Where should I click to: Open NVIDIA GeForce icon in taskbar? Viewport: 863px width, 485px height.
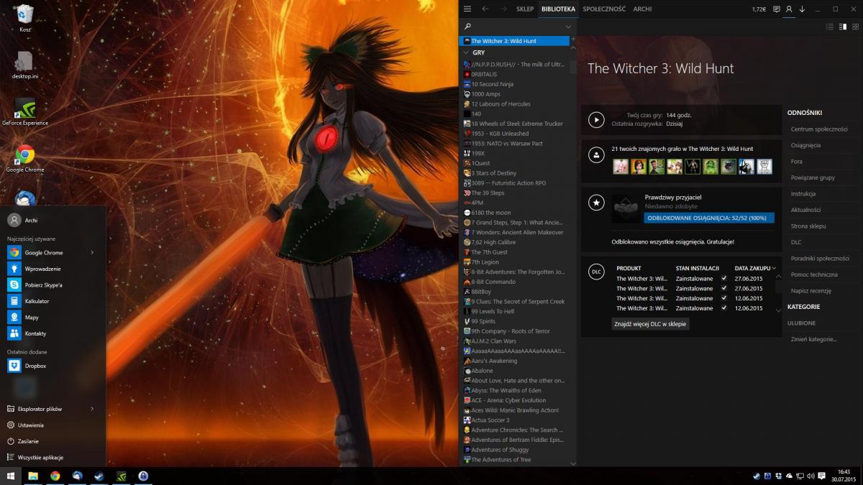click(x=122, y=476)
